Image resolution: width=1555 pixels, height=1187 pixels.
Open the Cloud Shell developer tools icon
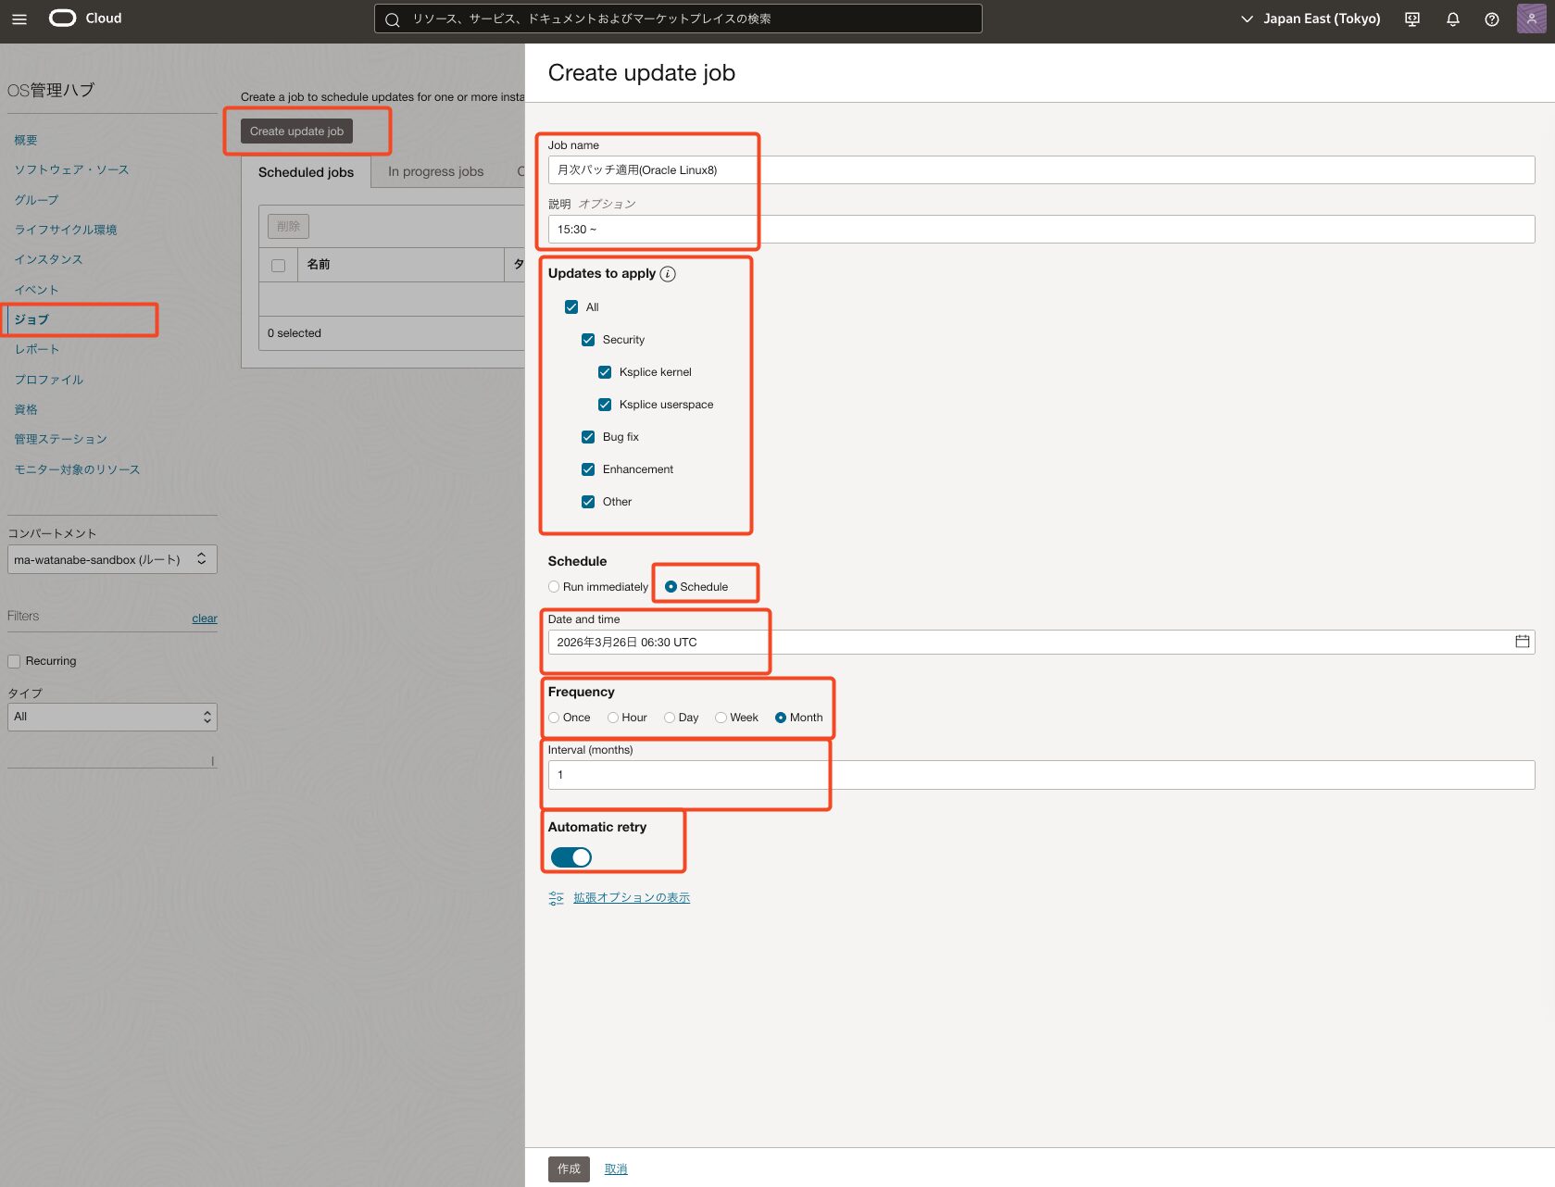coord(1411,19)
